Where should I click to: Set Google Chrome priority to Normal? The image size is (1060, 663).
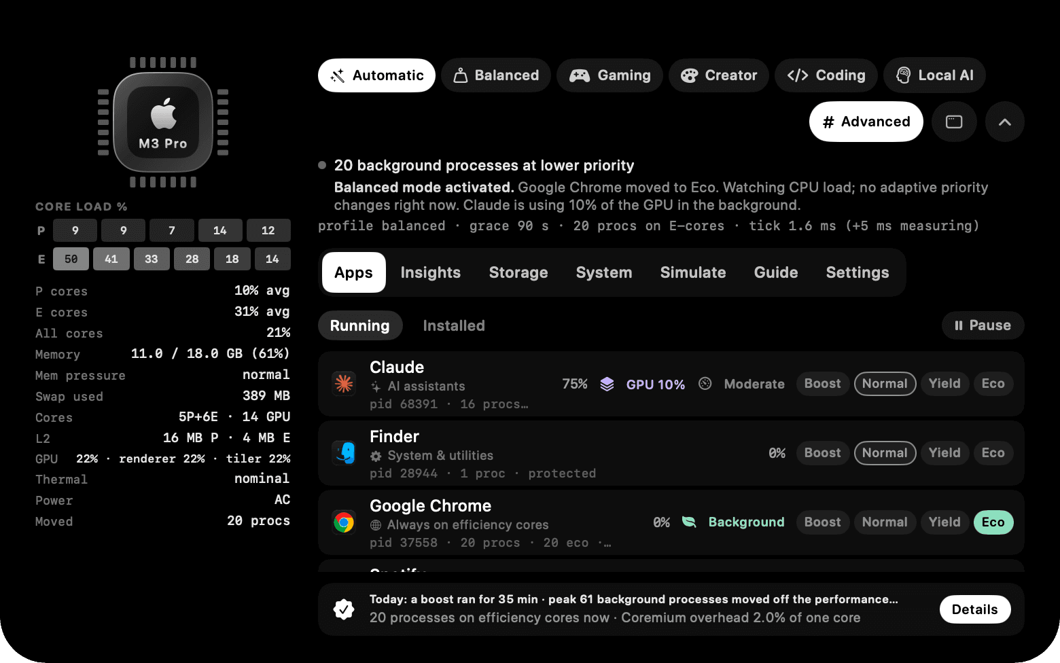pyautogui.click(x=885, y=522)
